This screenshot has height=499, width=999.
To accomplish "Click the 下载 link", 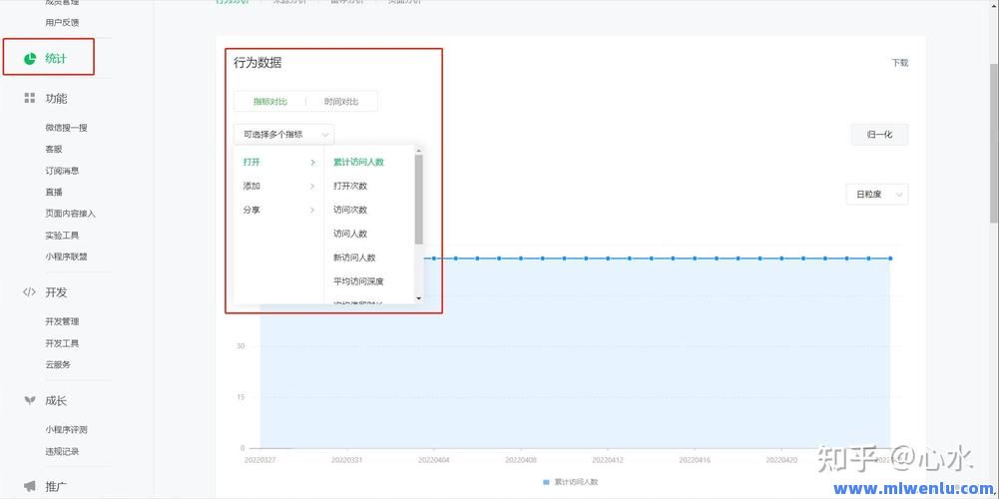I will pyautogui.click(x=899, y=63).
